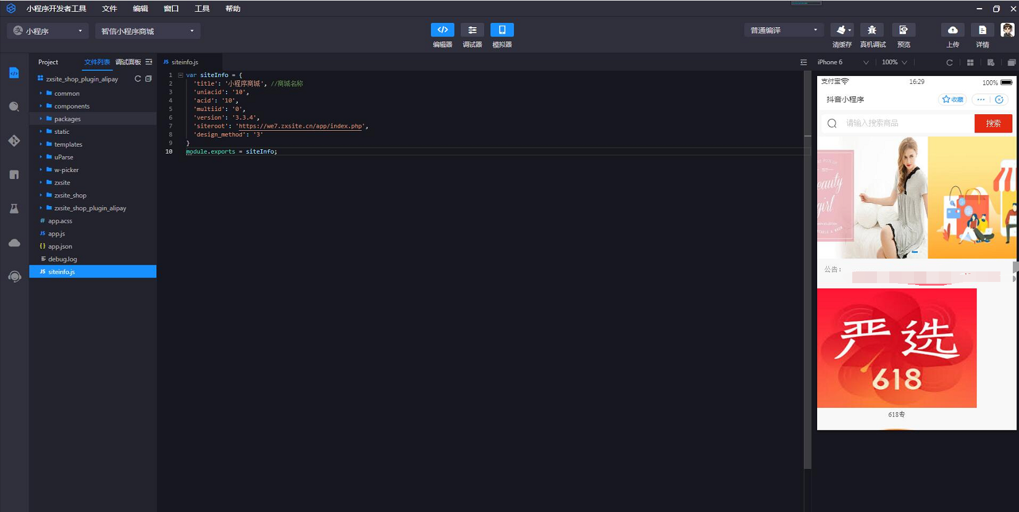Viewport: 1019px width, 512px height.
Task: Open the customer support headset sidebar icon
Action: coord(14,277)
